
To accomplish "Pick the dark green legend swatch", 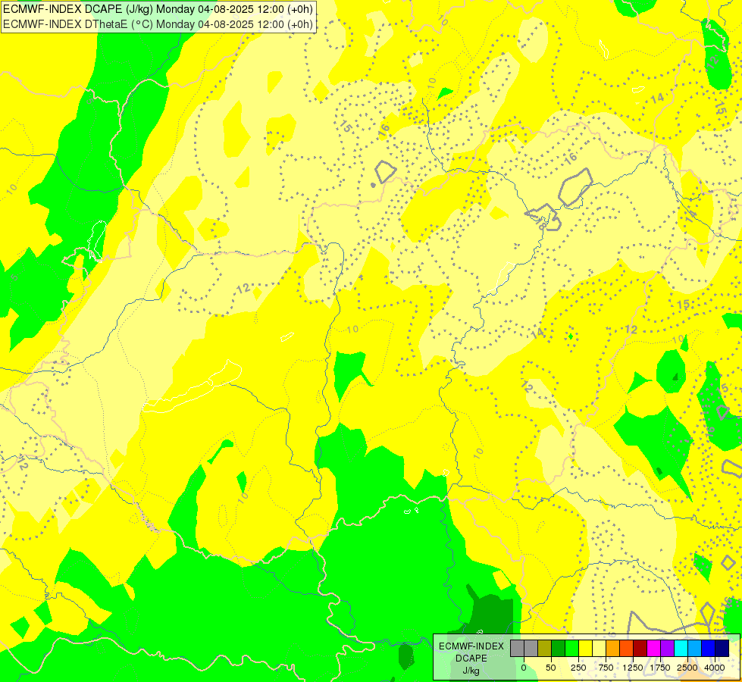I will coord(558,648).
